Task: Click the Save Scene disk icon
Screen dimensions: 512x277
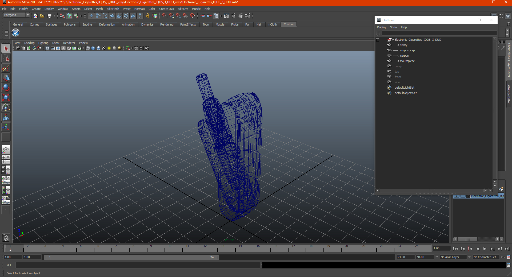Action: coord(49,16)
